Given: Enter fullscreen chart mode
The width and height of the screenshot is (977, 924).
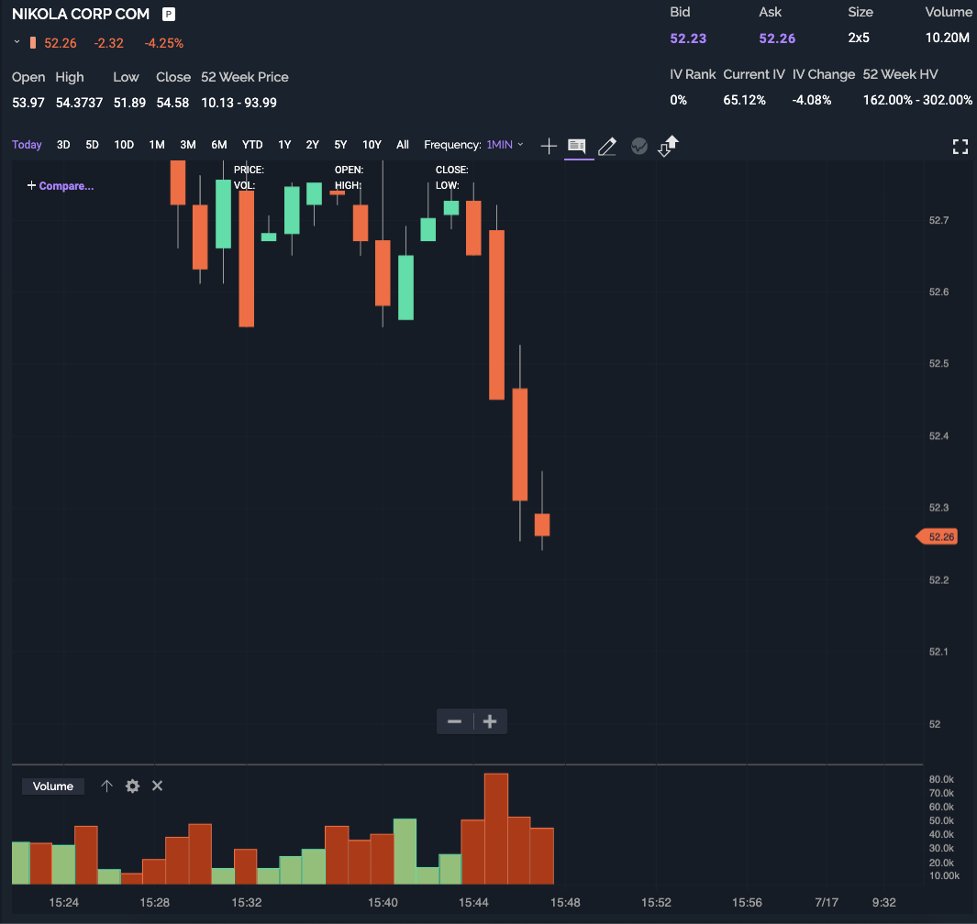Looking at the screenshot, I should click(x=960, y=147).
